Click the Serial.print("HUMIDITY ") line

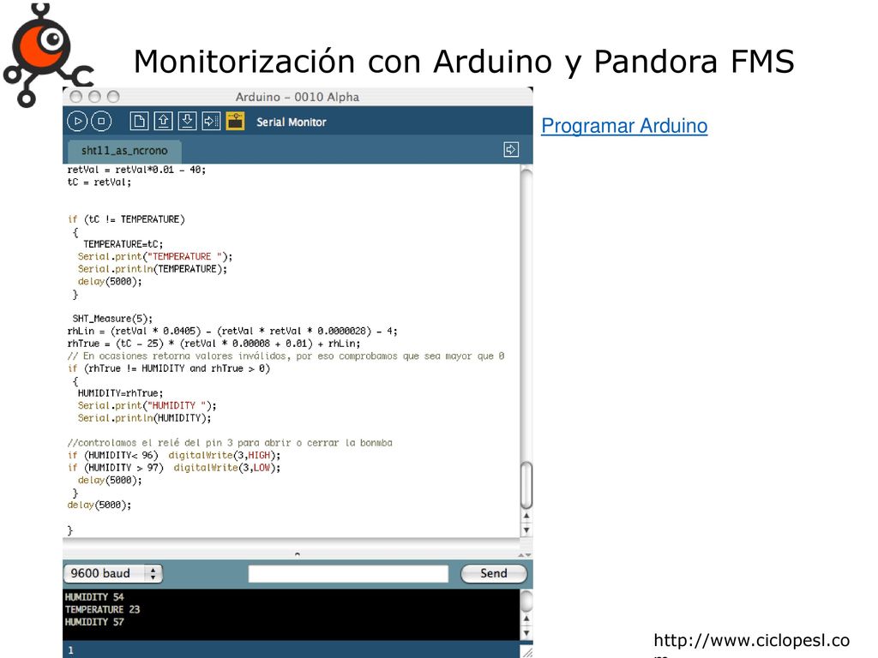[x=147, y=405]
